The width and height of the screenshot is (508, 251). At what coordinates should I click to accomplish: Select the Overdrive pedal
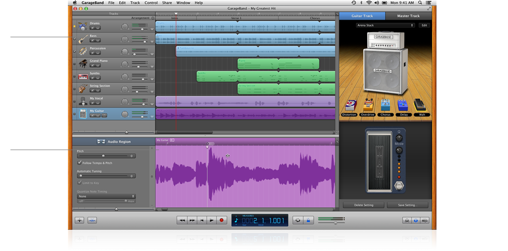pyautogui.click(x=368, y=105)
